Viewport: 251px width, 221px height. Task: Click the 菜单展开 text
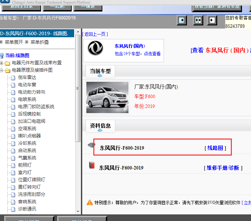(x=14, y=42)
